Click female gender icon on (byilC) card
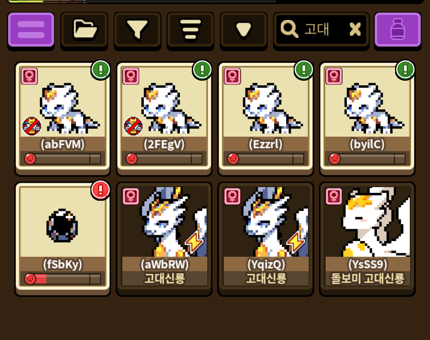 click(334, 76)
